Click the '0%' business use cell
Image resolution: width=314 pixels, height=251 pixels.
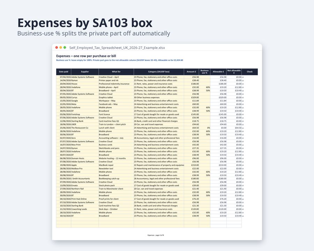pos(204,128)
